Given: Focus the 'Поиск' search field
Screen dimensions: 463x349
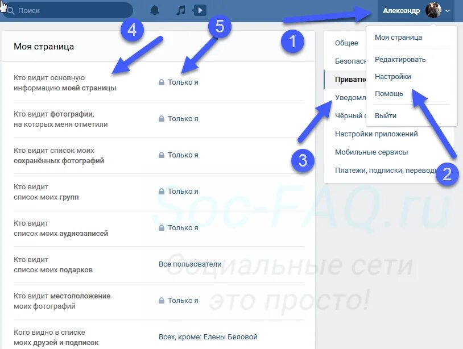Looking at the screenshot, I should [68, 11].
